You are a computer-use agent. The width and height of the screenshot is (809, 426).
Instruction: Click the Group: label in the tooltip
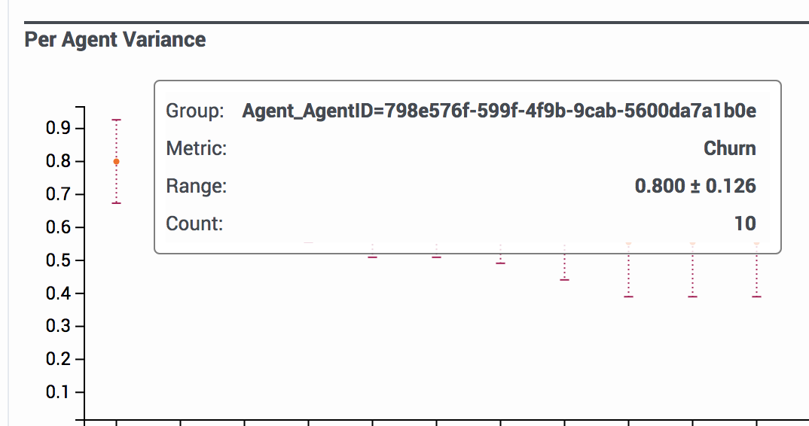194,111
